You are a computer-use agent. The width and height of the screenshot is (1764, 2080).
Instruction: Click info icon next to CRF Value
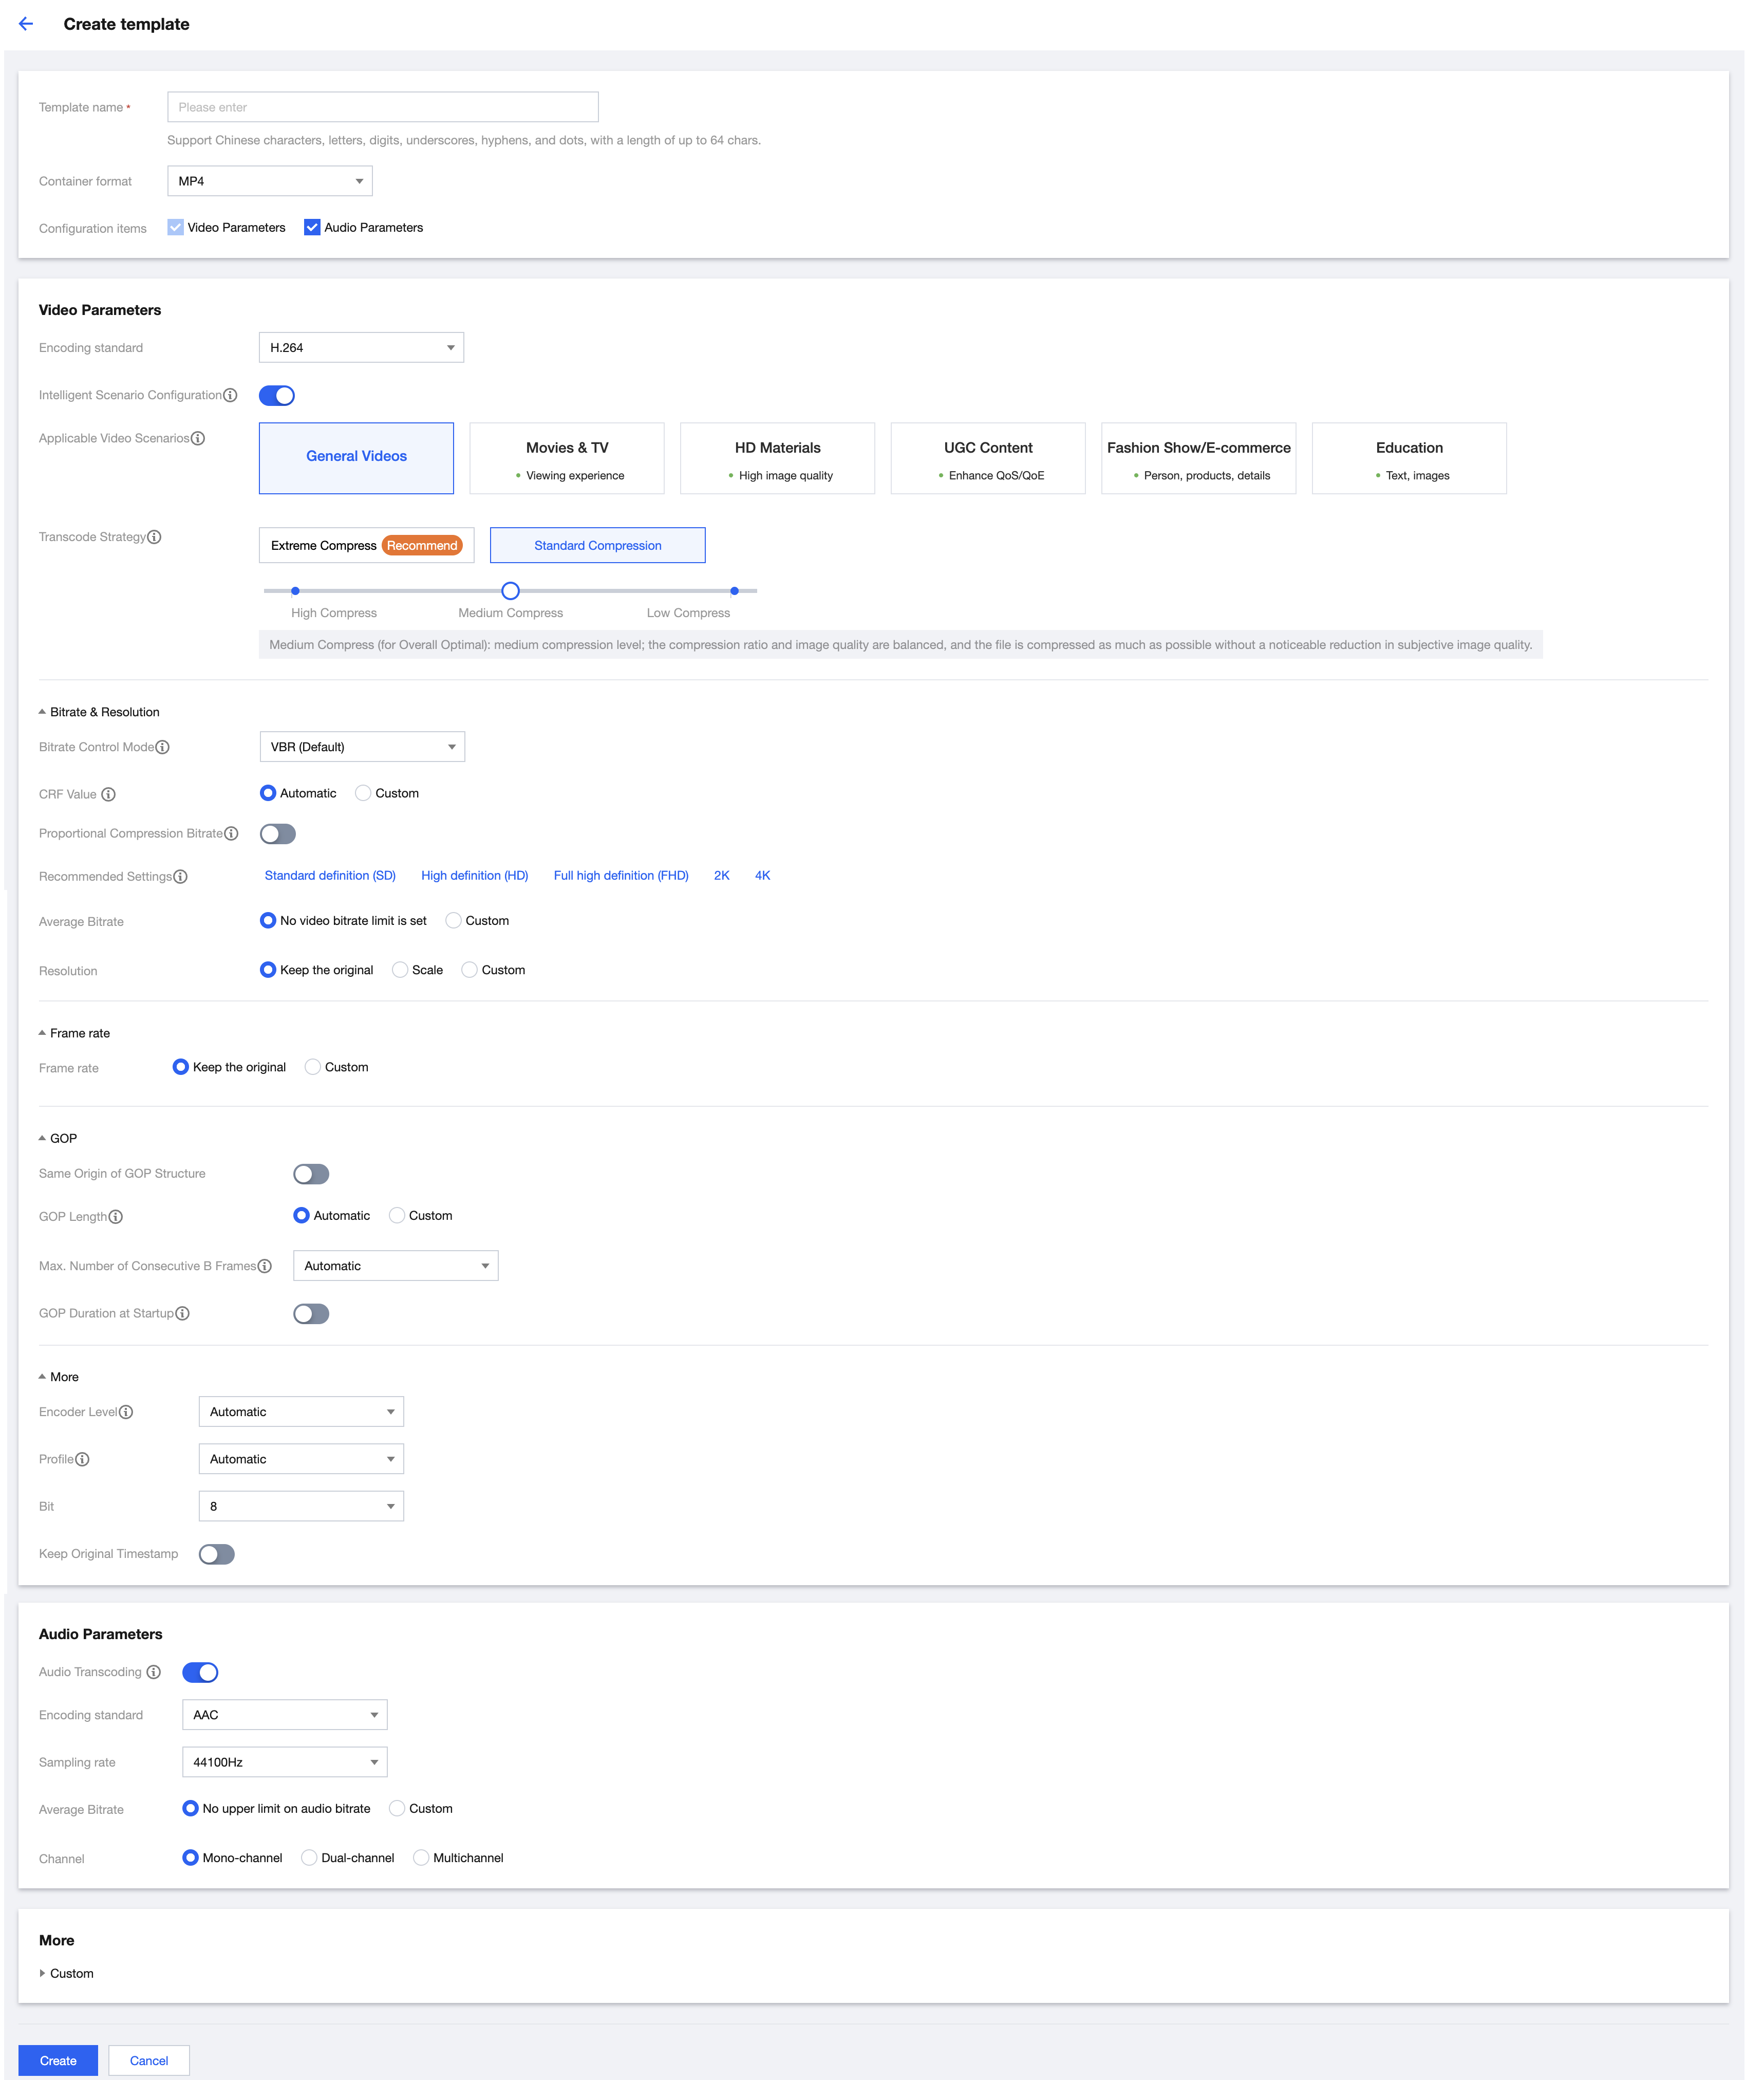coord(109,794)
